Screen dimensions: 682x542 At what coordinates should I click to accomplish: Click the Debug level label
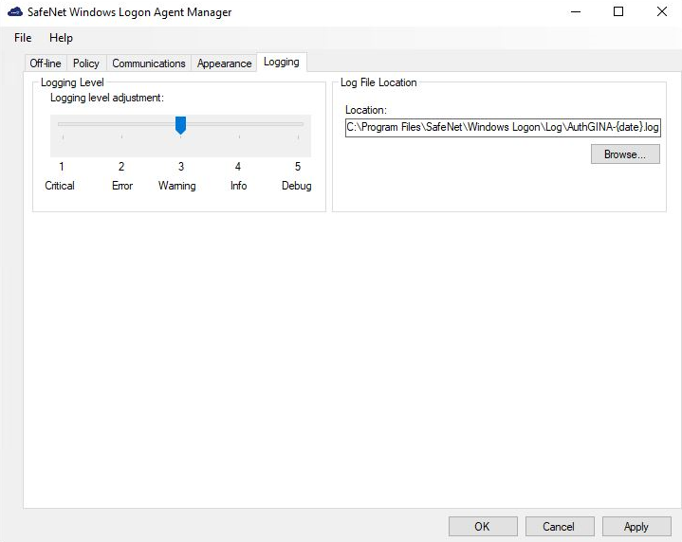point(297,186)
